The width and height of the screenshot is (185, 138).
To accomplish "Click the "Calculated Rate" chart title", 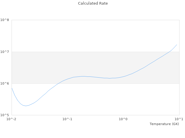I will [92, 3].
